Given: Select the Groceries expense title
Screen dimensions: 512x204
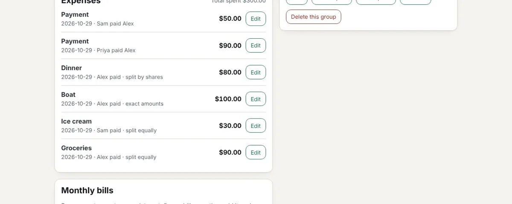Looking at the screenshot, I should coord(76,148).
